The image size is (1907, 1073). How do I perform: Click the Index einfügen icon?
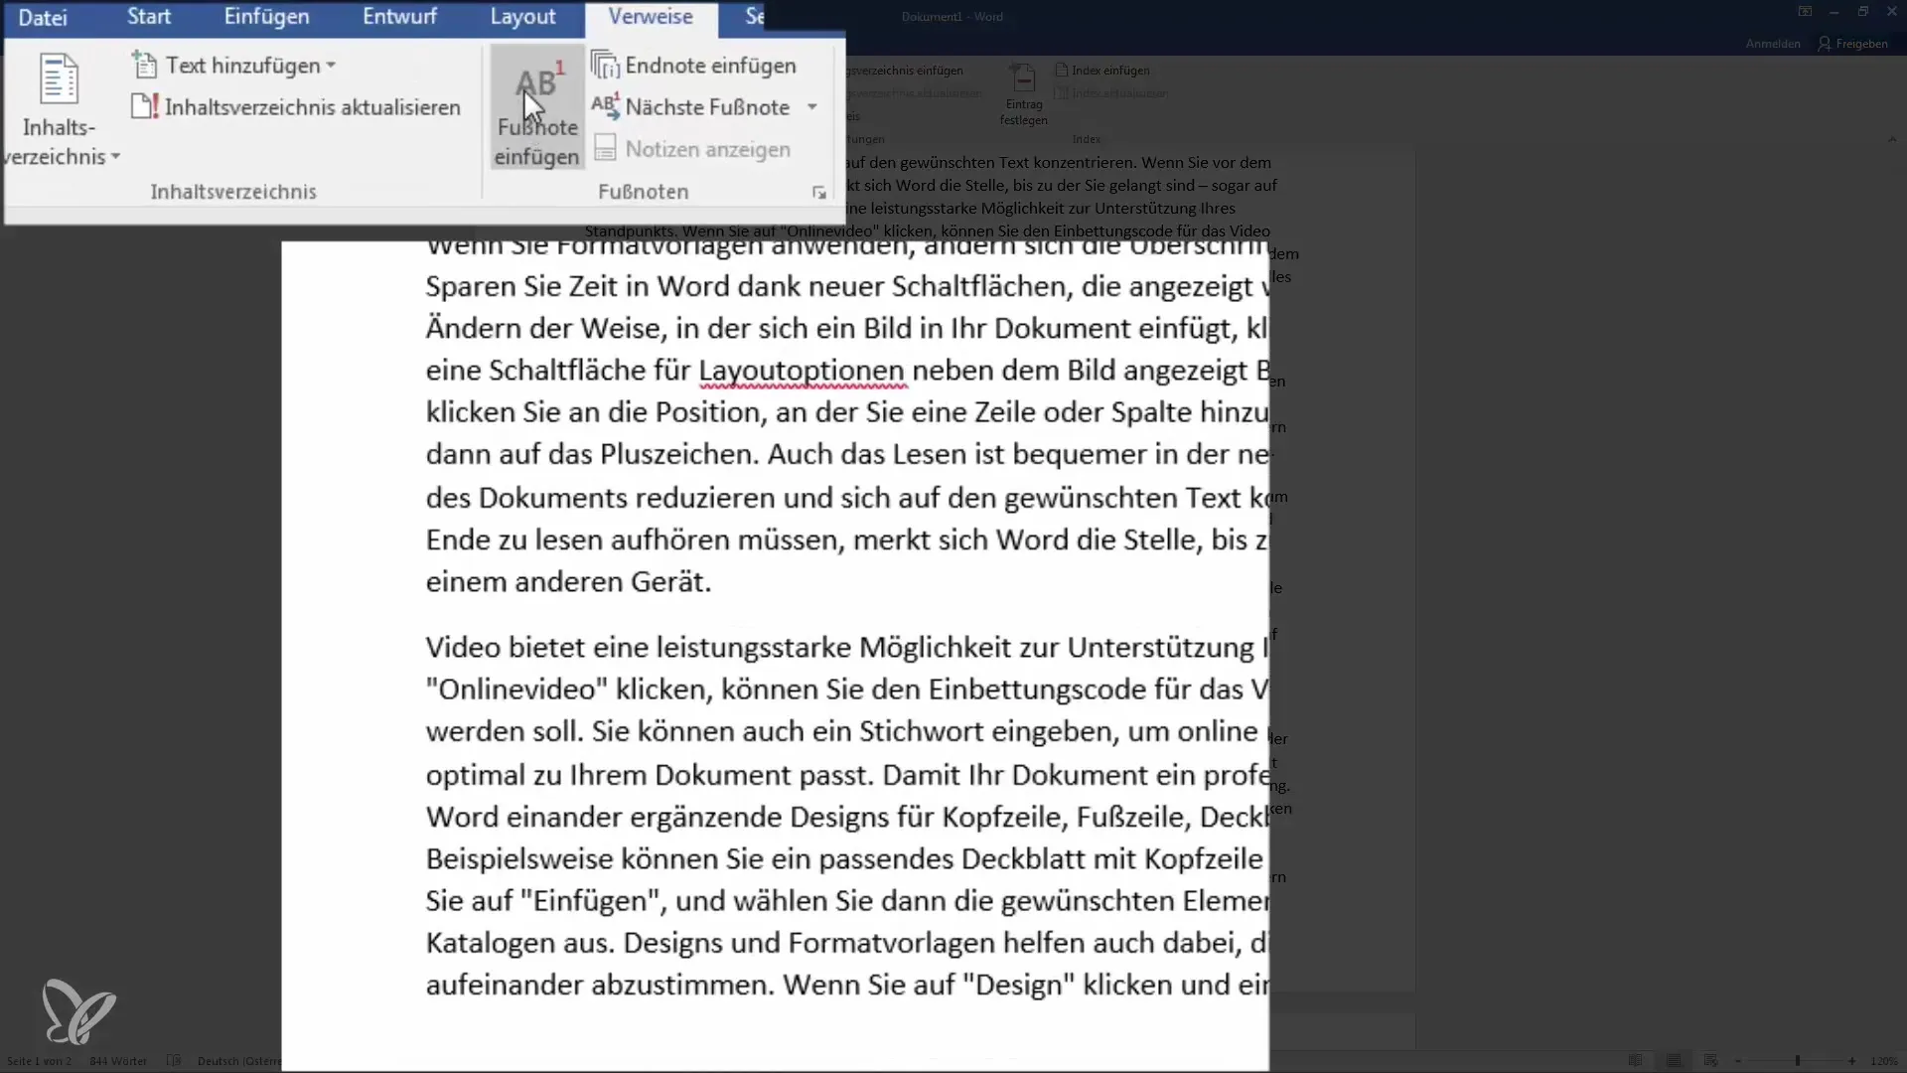pos(1101,70)
